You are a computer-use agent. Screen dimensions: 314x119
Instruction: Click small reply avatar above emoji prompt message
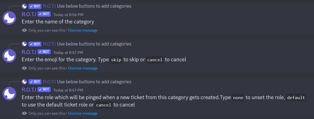pos(24,44)
